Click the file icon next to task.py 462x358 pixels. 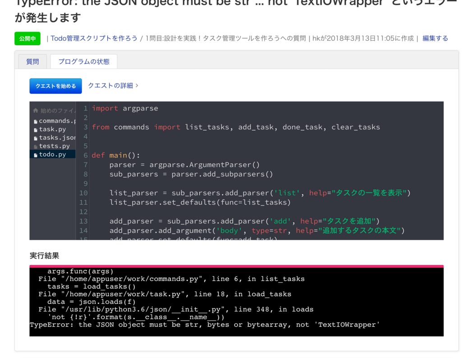tap(36, 130)
